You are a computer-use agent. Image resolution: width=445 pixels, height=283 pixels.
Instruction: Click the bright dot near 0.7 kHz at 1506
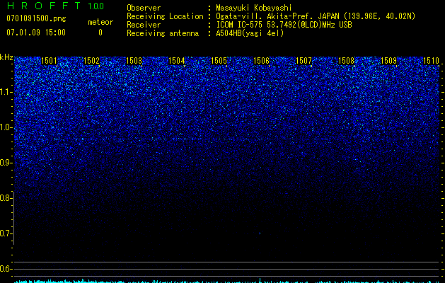pyautogui.click(x=260, y=233)
